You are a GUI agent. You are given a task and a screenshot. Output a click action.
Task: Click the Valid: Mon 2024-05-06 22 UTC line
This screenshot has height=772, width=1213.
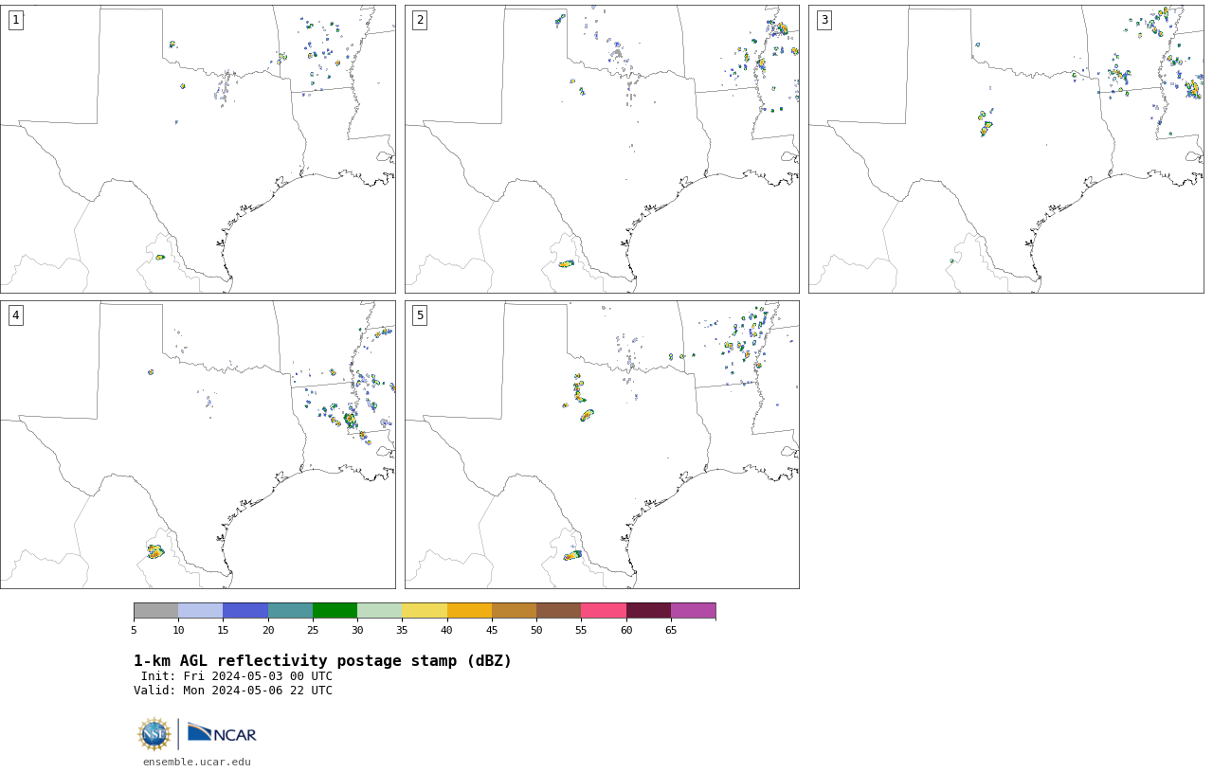click(233, 691)
